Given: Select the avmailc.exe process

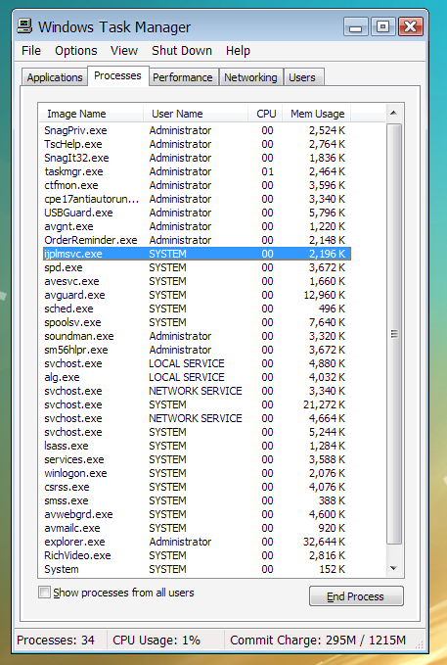Looking at the screenshot, I should (x=197, y=528).
